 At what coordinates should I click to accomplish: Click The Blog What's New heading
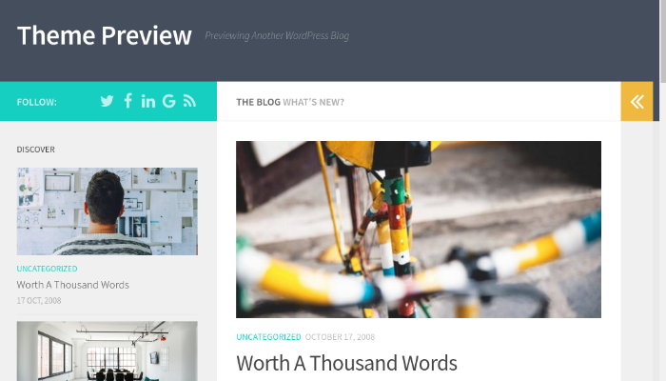[290, 102]
